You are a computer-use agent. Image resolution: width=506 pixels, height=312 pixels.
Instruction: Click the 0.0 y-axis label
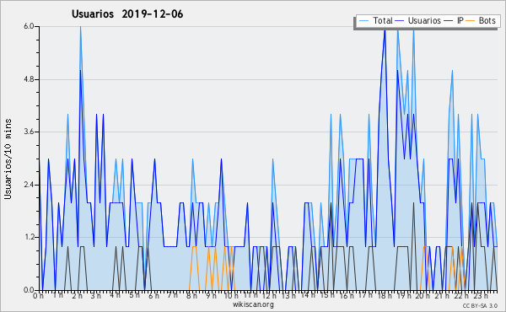click(29, 290)
